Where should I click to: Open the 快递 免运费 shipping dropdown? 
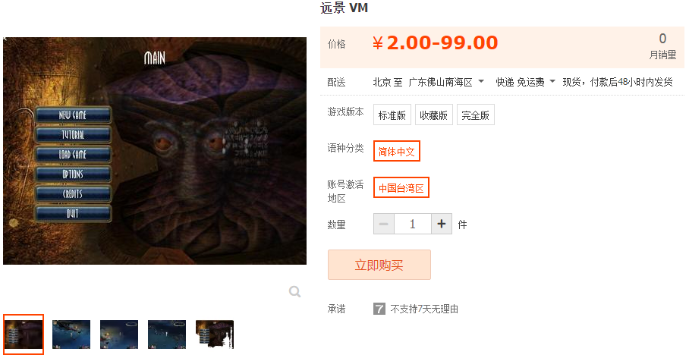click(x=526, y=82)
